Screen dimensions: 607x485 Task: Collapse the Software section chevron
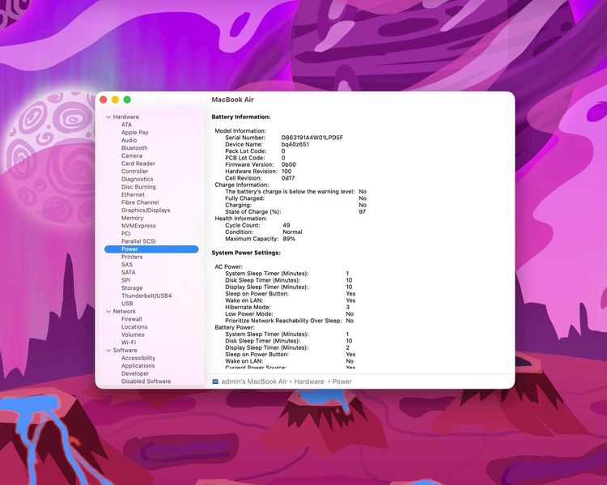pos(108,351)
